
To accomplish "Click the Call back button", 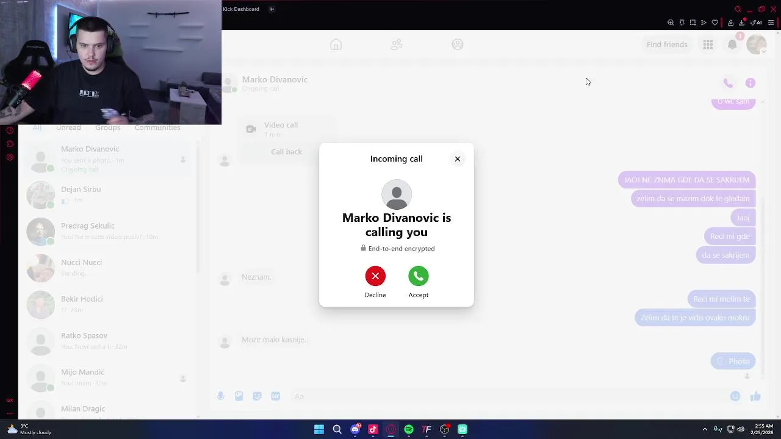I will [286, 152].
